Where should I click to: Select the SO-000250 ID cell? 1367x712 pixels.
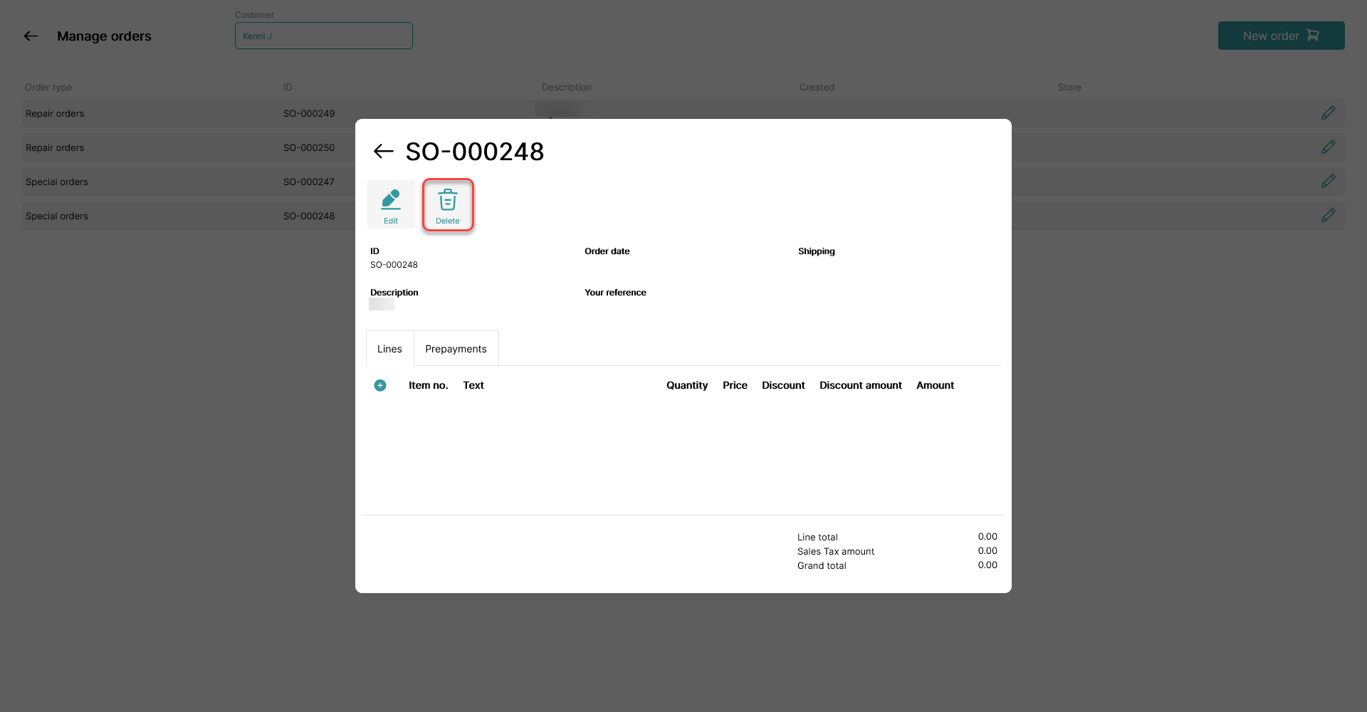309,147
